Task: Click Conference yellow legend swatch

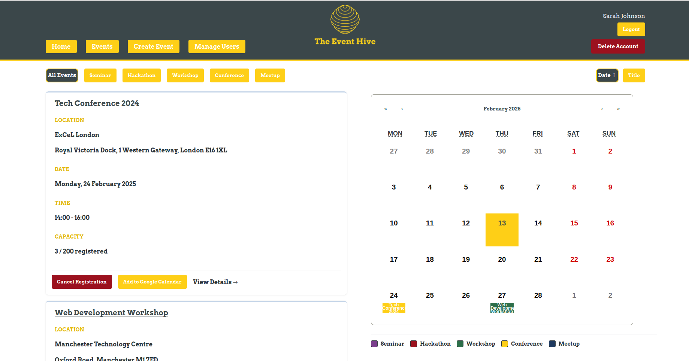Action: 505,344
